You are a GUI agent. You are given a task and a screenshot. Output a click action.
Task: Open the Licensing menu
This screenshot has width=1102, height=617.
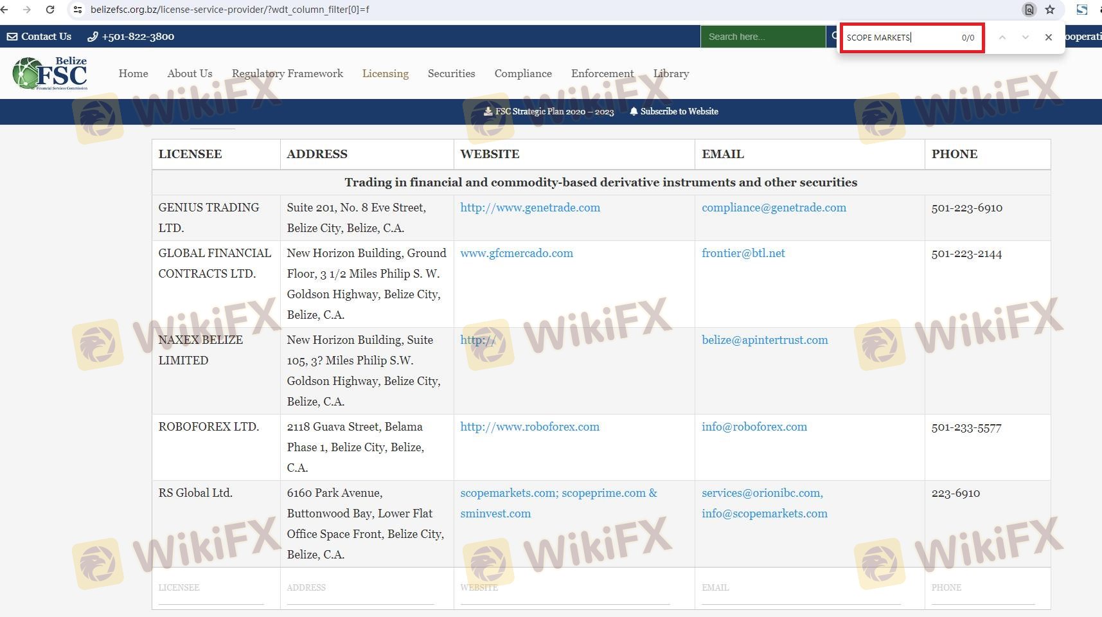tap(385, 73)
